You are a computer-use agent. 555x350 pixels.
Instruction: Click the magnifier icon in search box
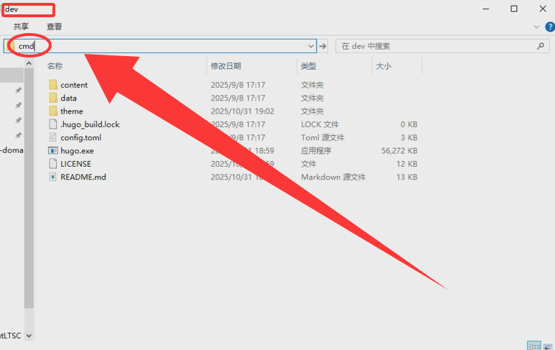541,46
